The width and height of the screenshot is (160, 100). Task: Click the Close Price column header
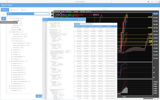99,26
